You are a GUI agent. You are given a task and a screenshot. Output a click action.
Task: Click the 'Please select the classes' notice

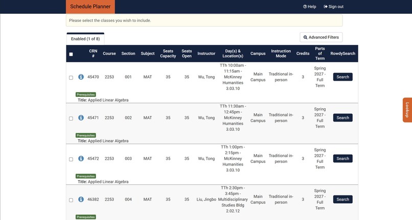coord(204,20)
